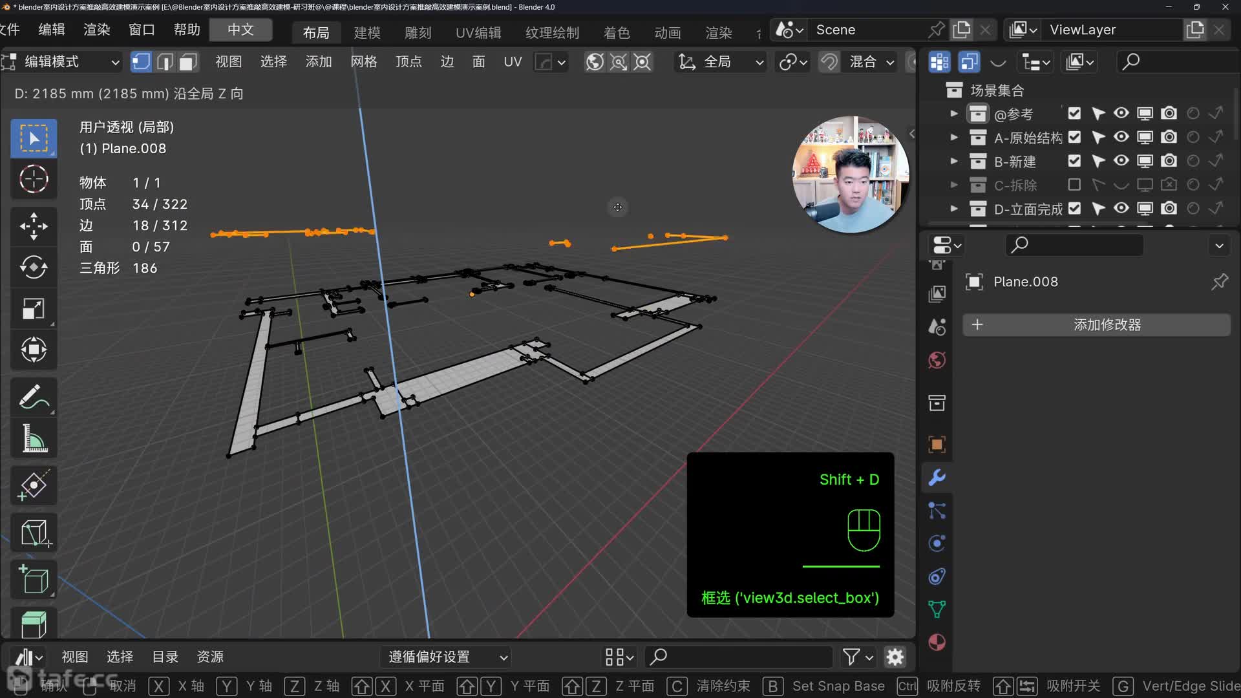1241x698 pixels.
Task: Click the Scene name field
Action: (866, 30)
